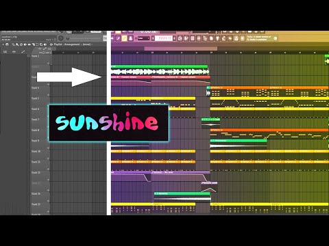Open the Pattern name selector field

164,38
